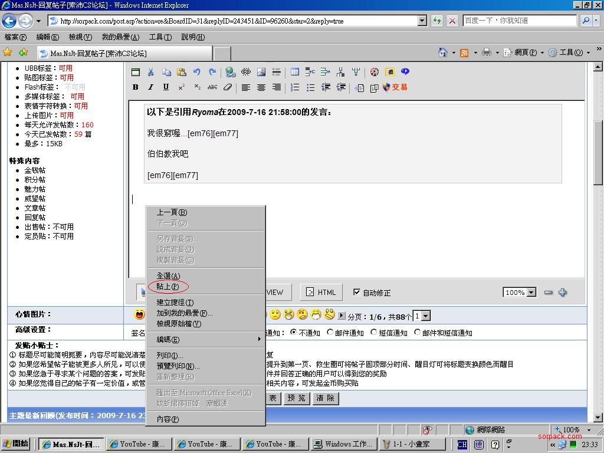The height and width of the screenshot is (453, 604).
Task: Insert a table using the table icon
Action: coord(295,72)
